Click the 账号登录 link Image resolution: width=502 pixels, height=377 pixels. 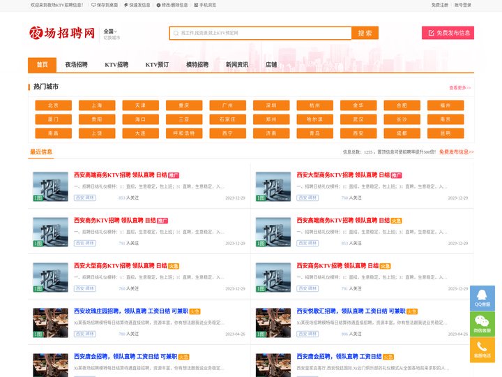click(x=463, y=5)
